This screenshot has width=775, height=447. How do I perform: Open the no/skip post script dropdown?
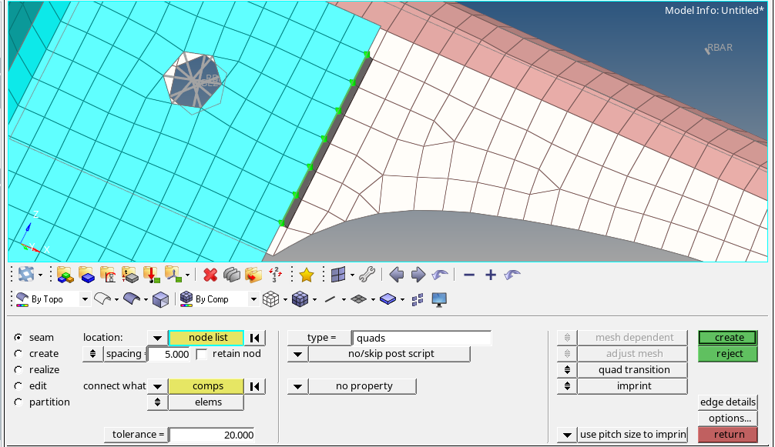pyautogui.click(x=297, y=353)
